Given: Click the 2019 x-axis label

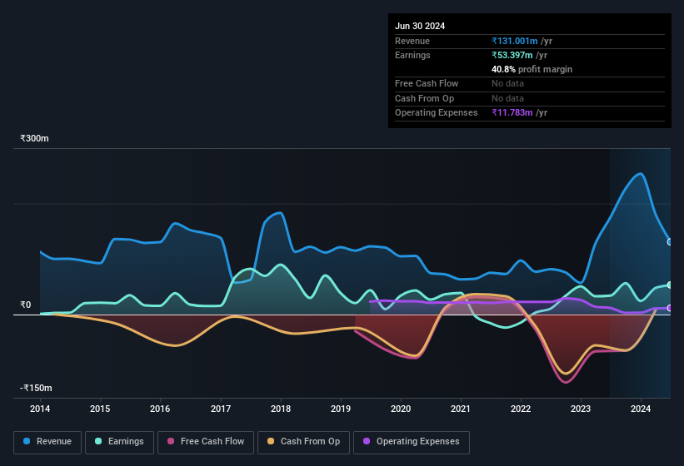Looking at the screenshot, I should [341, 409].
